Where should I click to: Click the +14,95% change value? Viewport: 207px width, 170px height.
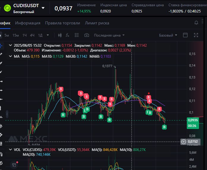tap(84, 11)
